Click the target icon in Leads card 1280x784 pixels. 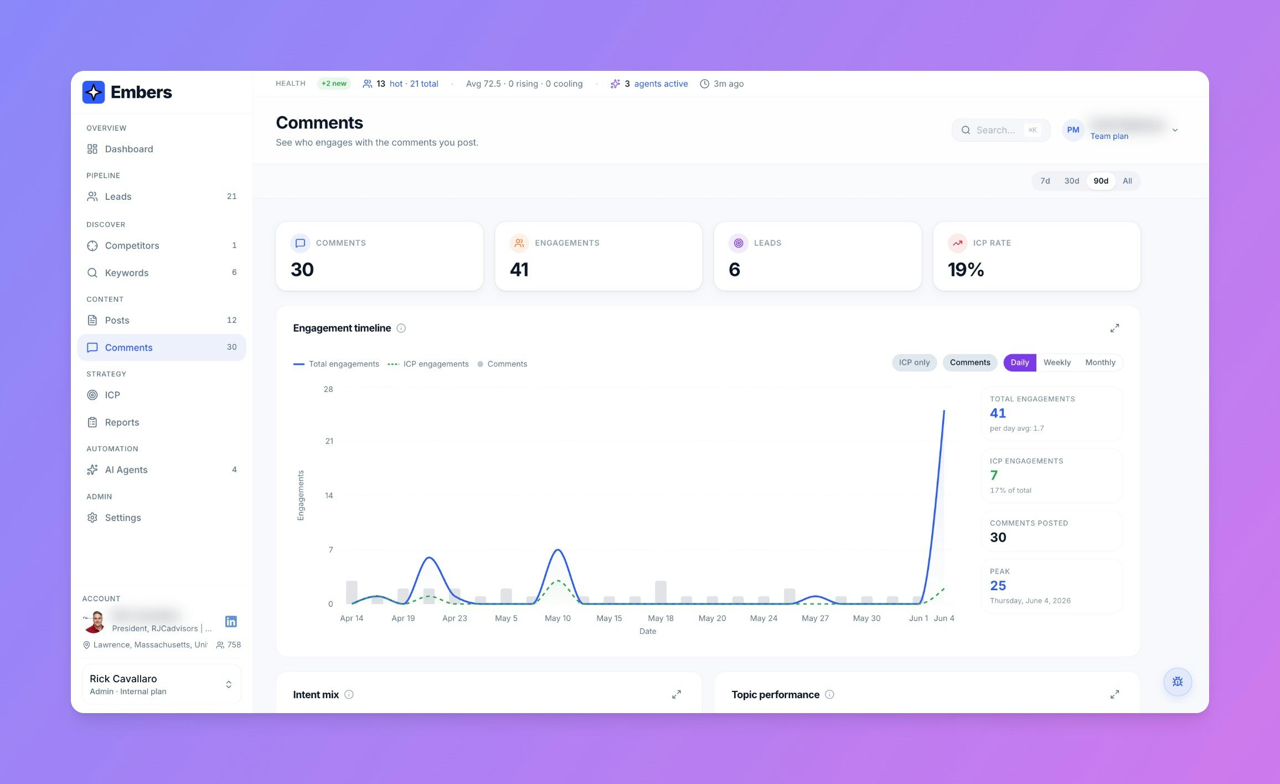739,243
